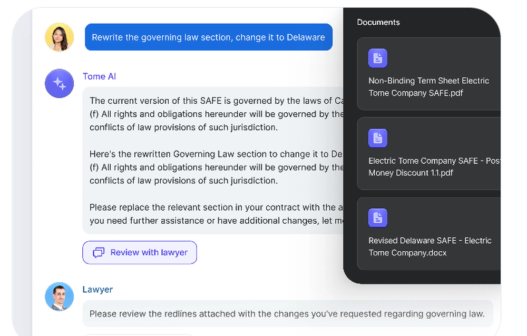Open the Revised Delaware SAFE docx file icon
Viewport: 527px width, 336px height.
[377, 218]
